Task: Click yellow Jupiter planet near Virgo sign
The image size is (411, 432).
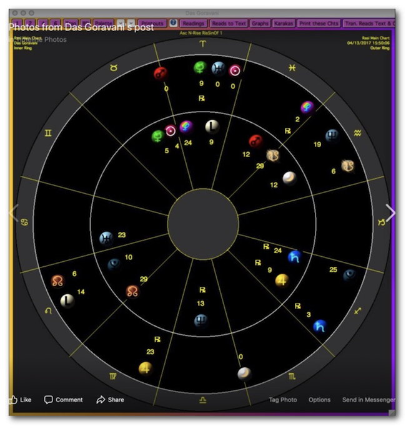Action: 146,368
